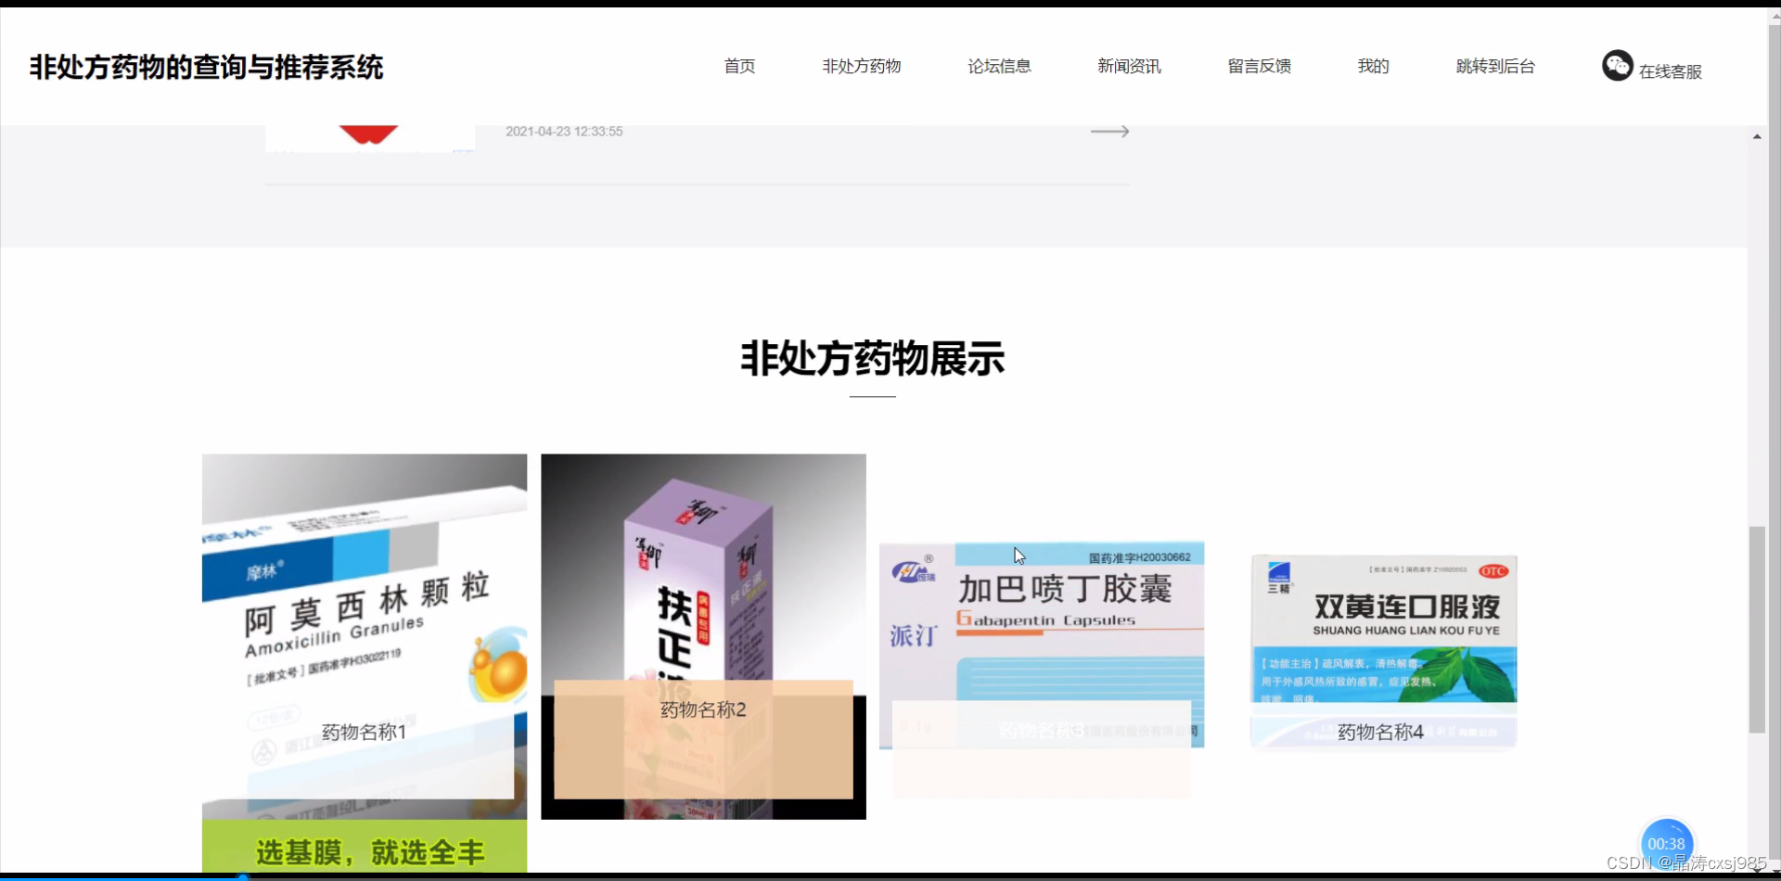Open the 药物名称2 drug card
The width and height of the screenshot is (1781, 881).
tap(702, 635)
